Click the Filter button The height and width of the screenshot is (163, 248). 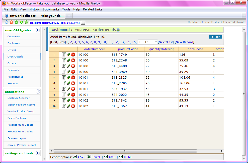pyautogui.click(x=216, y=37)
